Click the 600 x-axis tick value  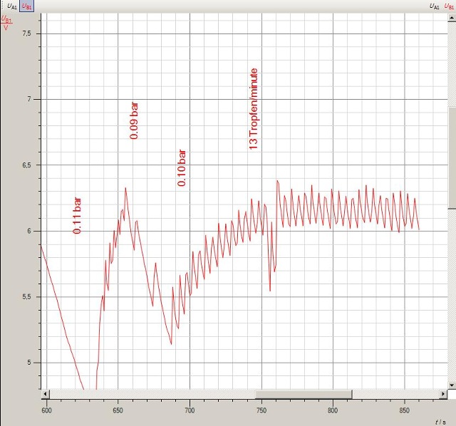tap(46, 410)
